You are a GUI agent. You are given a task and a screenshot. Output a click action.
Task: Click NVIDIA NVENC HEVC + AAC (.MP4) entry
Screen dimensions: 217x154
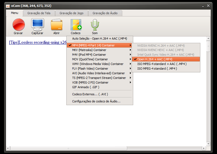click(x=166, y=50)
